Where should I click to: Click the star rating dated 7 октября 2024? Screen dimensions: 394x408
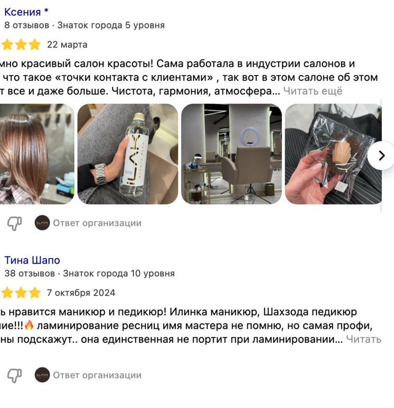point(21,293)
